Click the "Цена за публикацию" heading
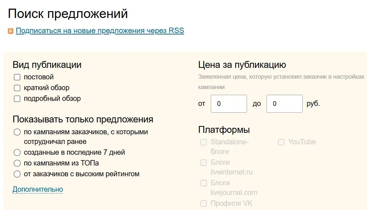Viewport: 367px width, 210px height. point(242,65)
